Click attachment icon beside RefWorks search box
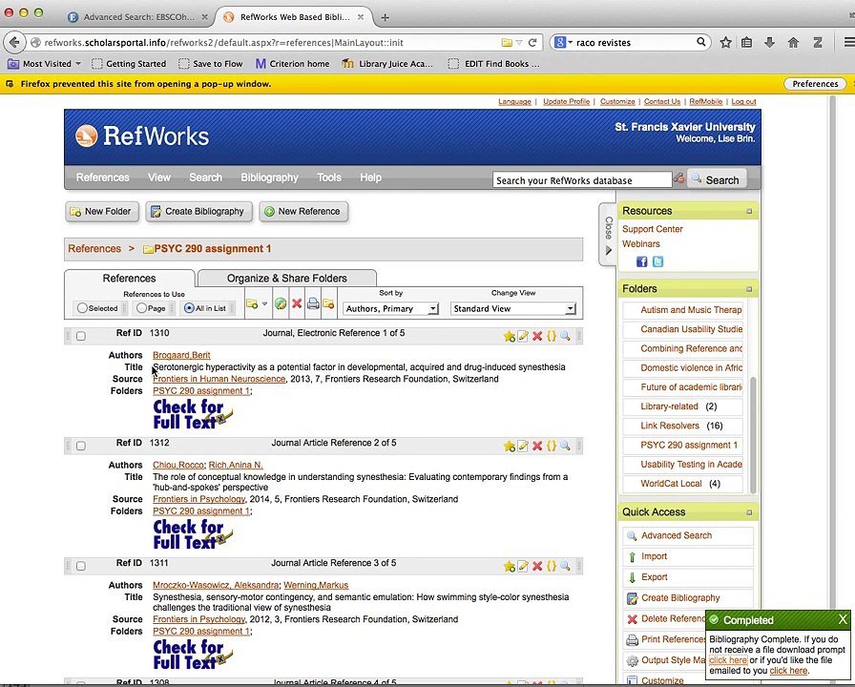This screenshot has height=687, width=855. (x=678, y=178)
